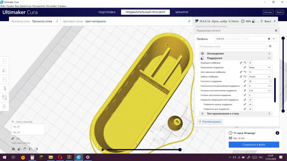Click the link icon for Степень заполнения поддержек
Image resolution: width=287 pixels, height=161 pixels.
pyautogui.click(x=245, y=95)
